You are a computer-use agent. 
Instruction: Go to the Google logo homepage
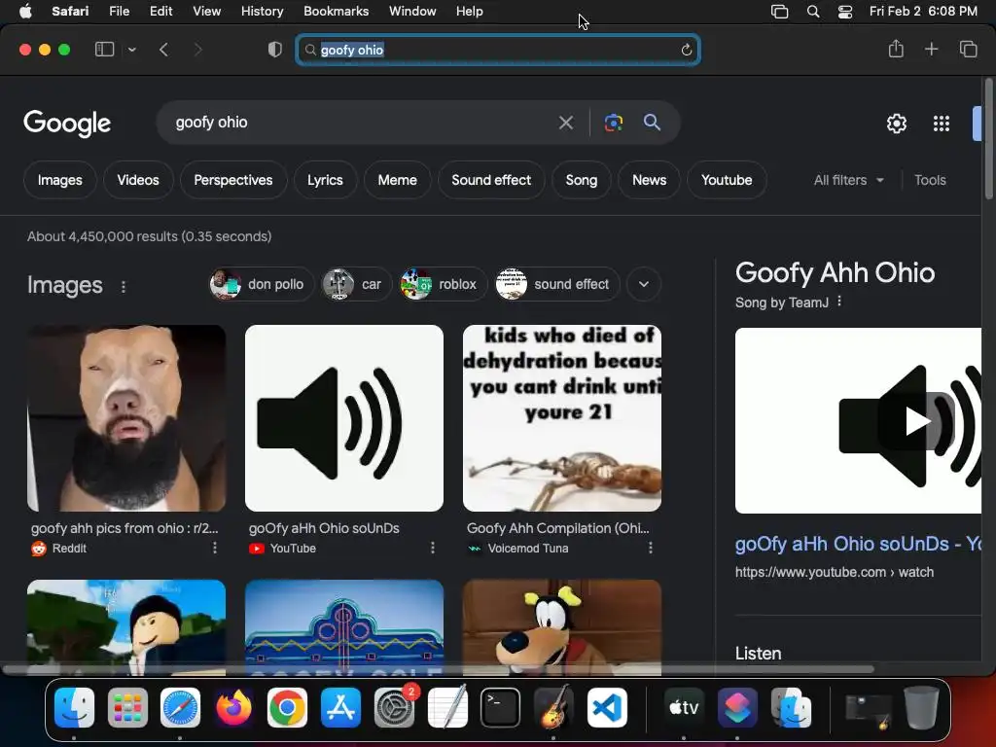coord(67,124)
